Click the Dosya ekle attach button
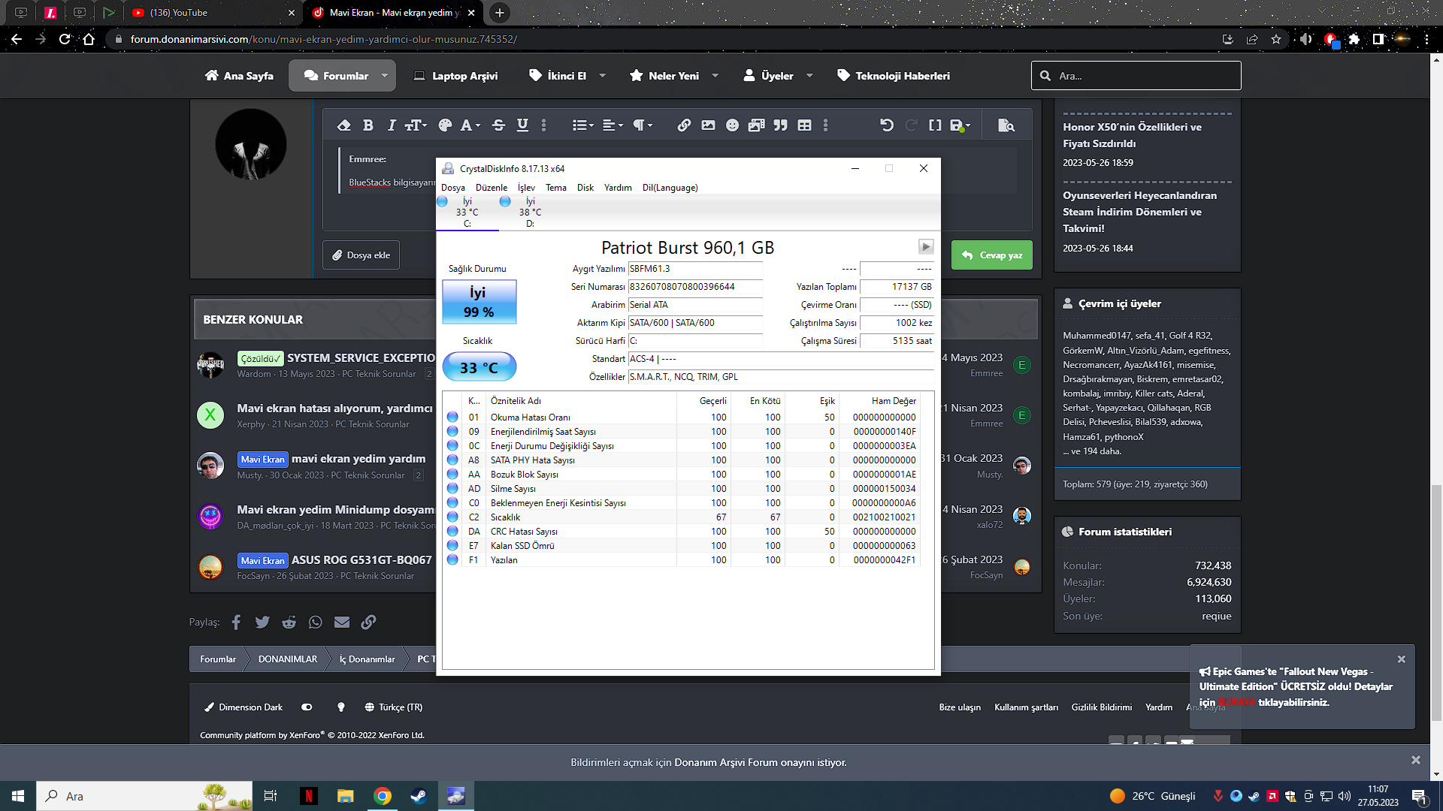The image size is (1443, 811). tap(362, 255)
